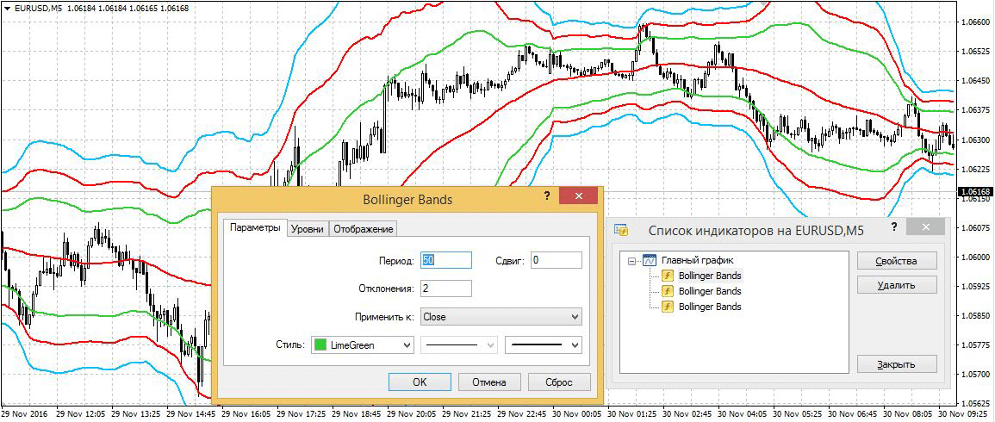Switch to the Уровни tab
The image size is (995, 422).
[308, 229]
